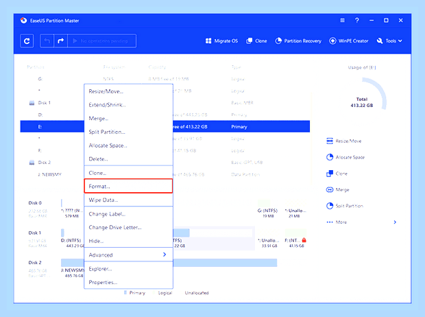The width and height of the screenshot is (425, 317).
Task: Click the G: (NTFS) block on Disk 0 map
Action: [x=268, y=209]
